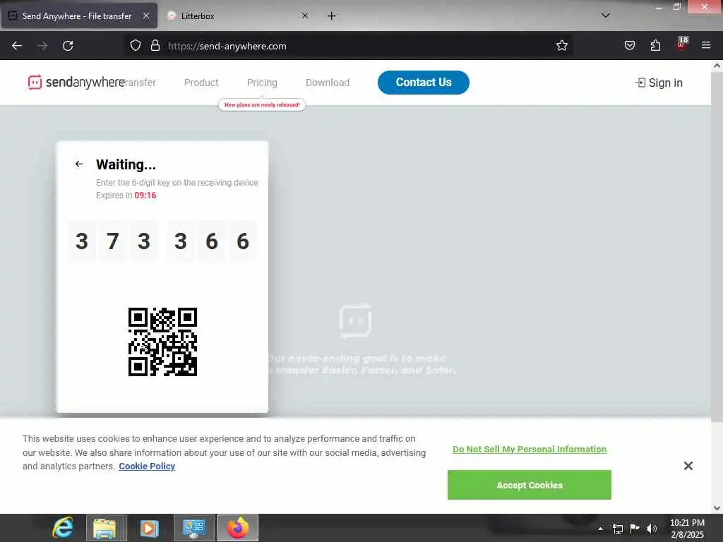The width and height of the screenshot is (723, 542).
Task: Open the Extensions puzzle icon
Action: (x=655, y=46)
